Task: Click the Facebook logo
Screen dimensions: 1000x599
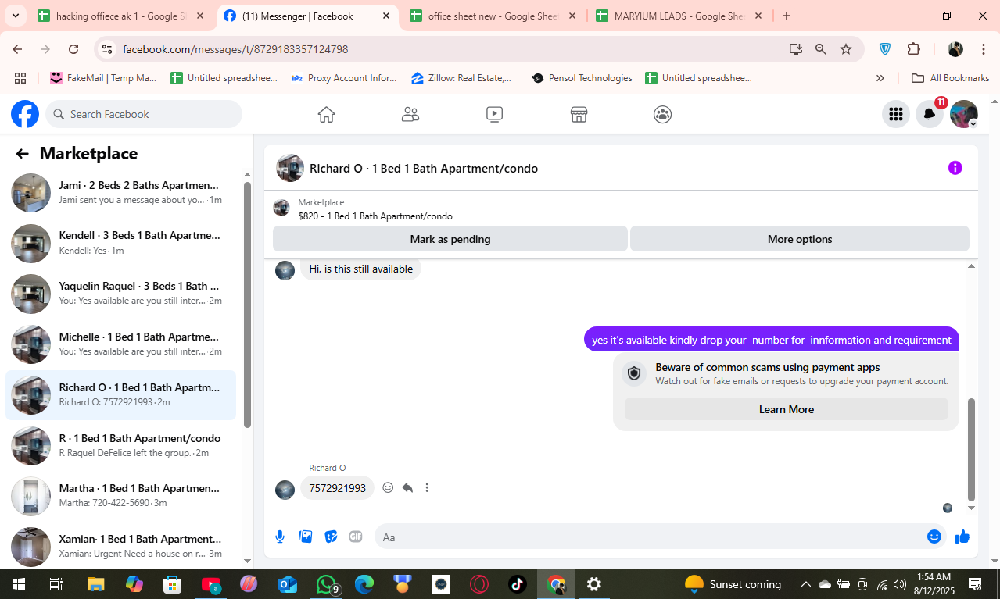Action: pyautogui.click(x=25, y=114)
